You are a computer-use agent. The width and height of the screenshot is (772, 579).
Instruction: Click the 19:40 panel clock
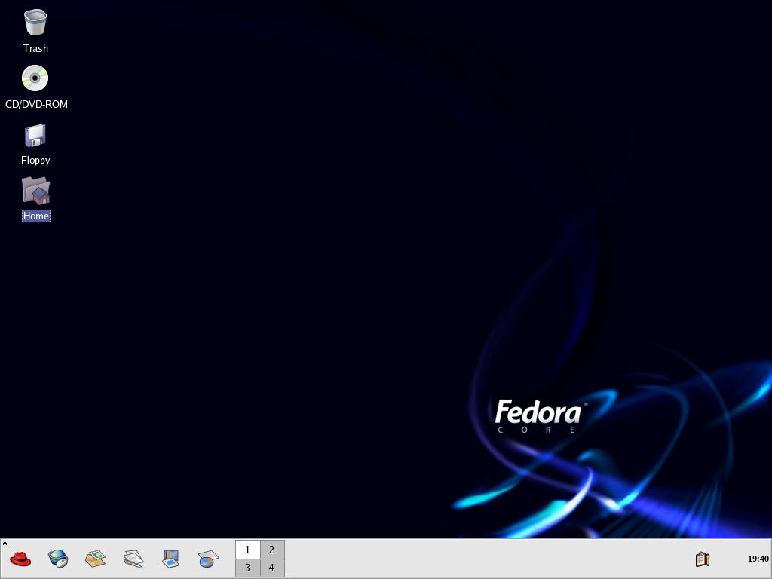point(758,559)
